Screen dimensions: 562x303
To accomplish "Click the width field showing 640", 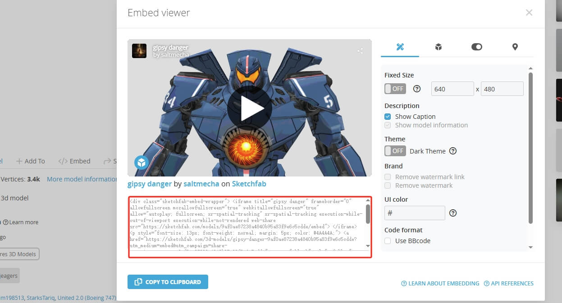I will (452, 89).
